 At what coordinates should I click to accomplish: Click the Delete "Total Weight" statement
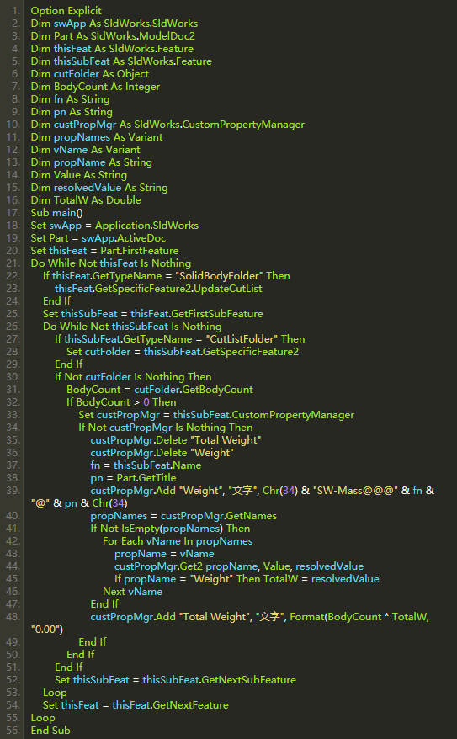tap(176, 439)
